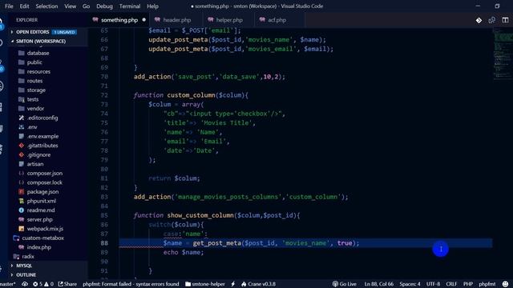Image resolution: width=513 pixels, height=288 pixels.
Task: Open the composer.json file
Action: pyautogui.click(x=45, y=173)
